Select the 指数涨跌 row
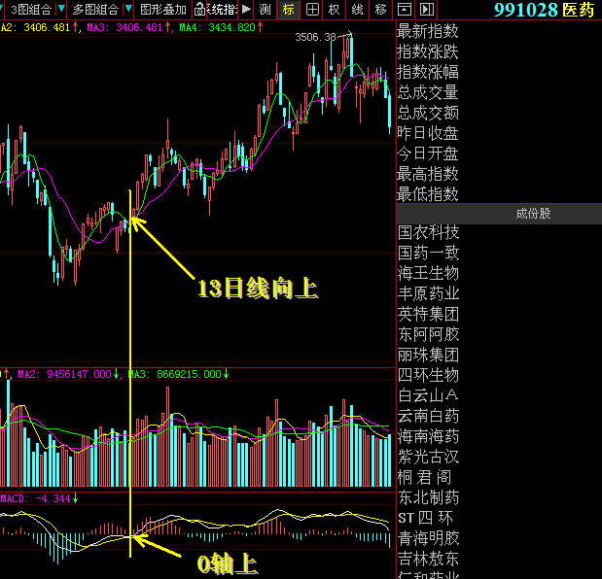The width and height of the screenshot is (602, 579). tap(428, 51)
